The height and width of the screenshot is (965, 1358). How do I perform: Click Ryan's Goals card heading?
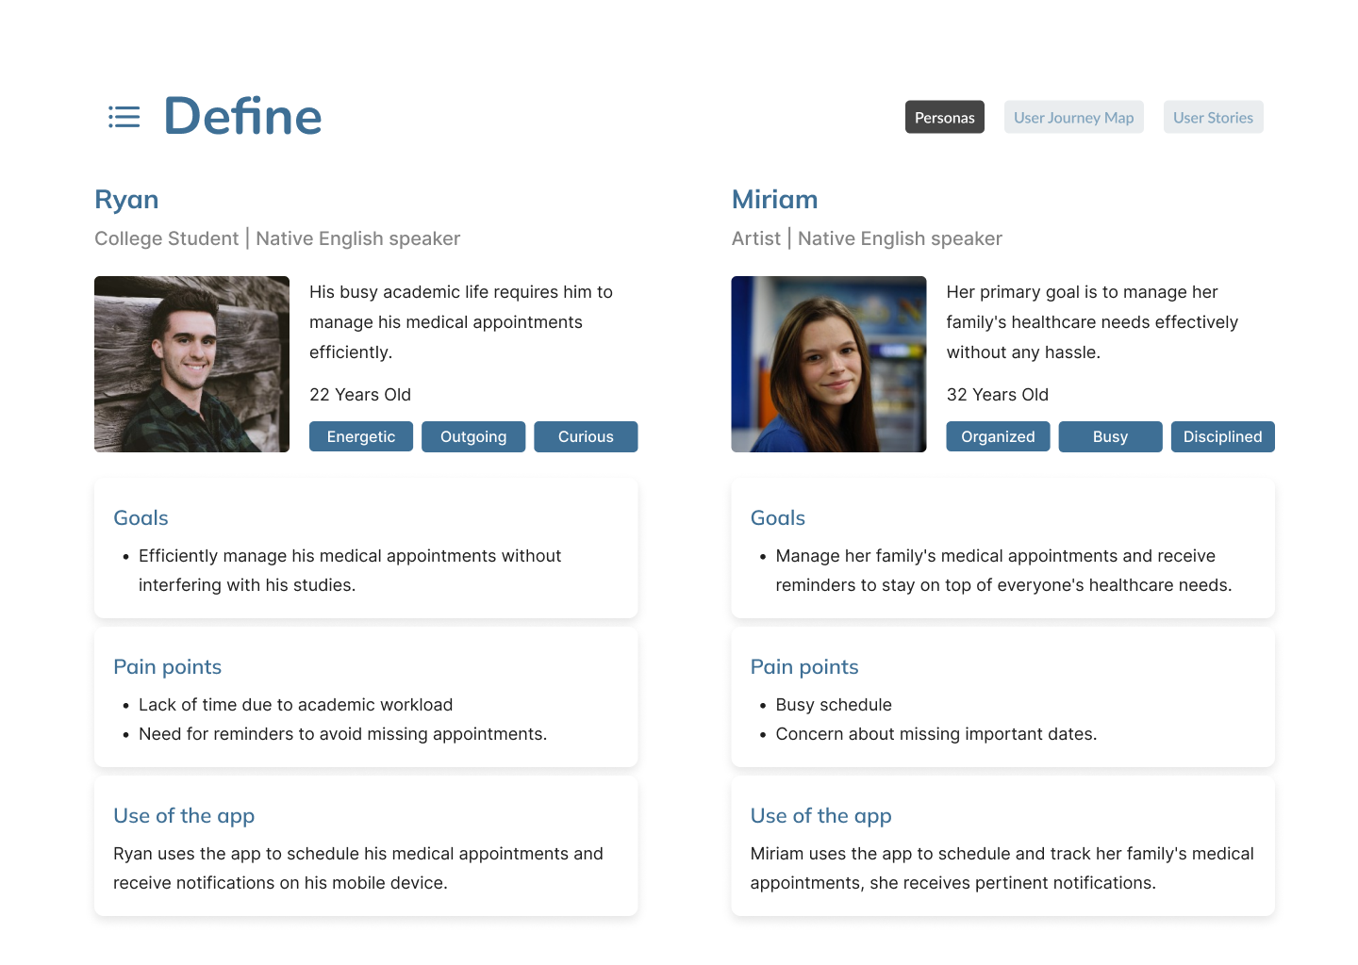141,518
